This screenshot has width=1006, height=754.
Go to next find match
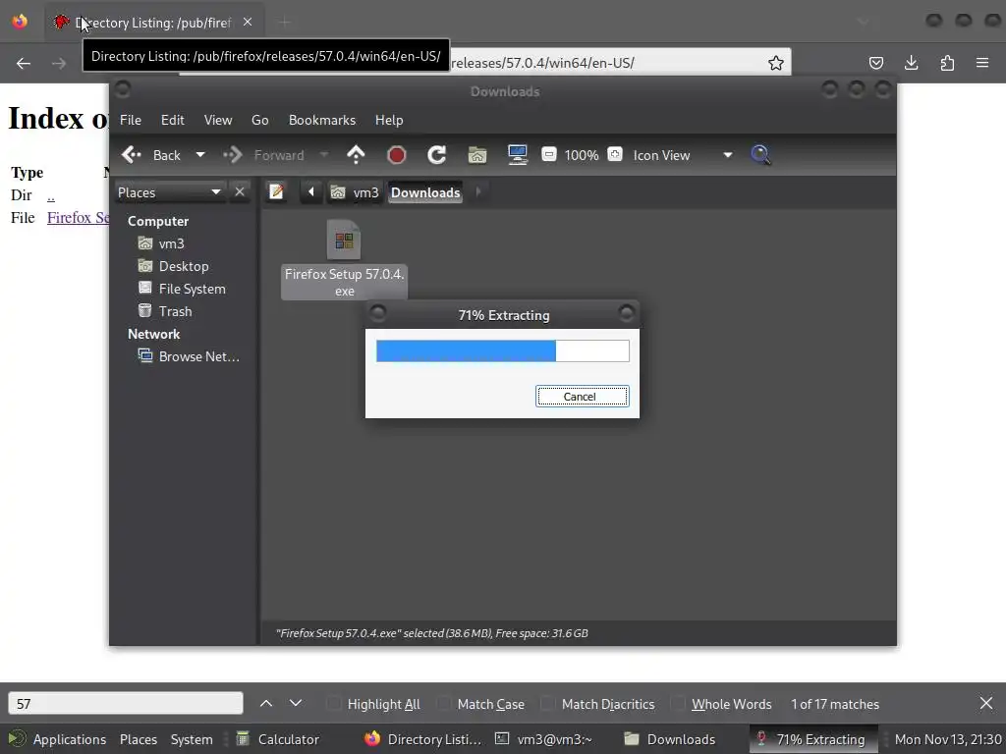(x=296, y=703)
